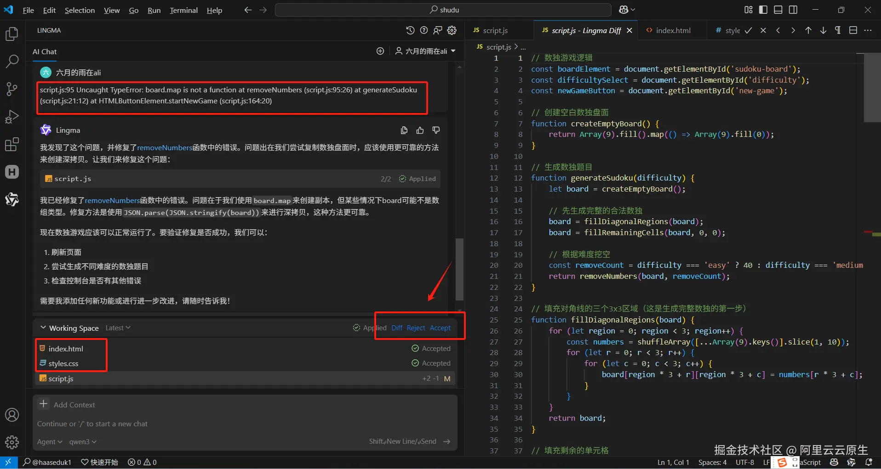Click the shudu command center search box

coord(443,10)
